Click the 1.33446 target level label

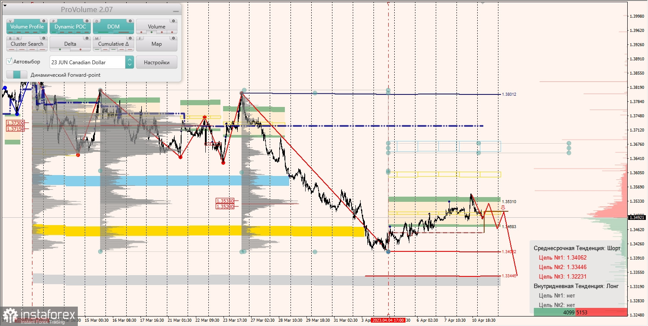(x=510, y=276)
